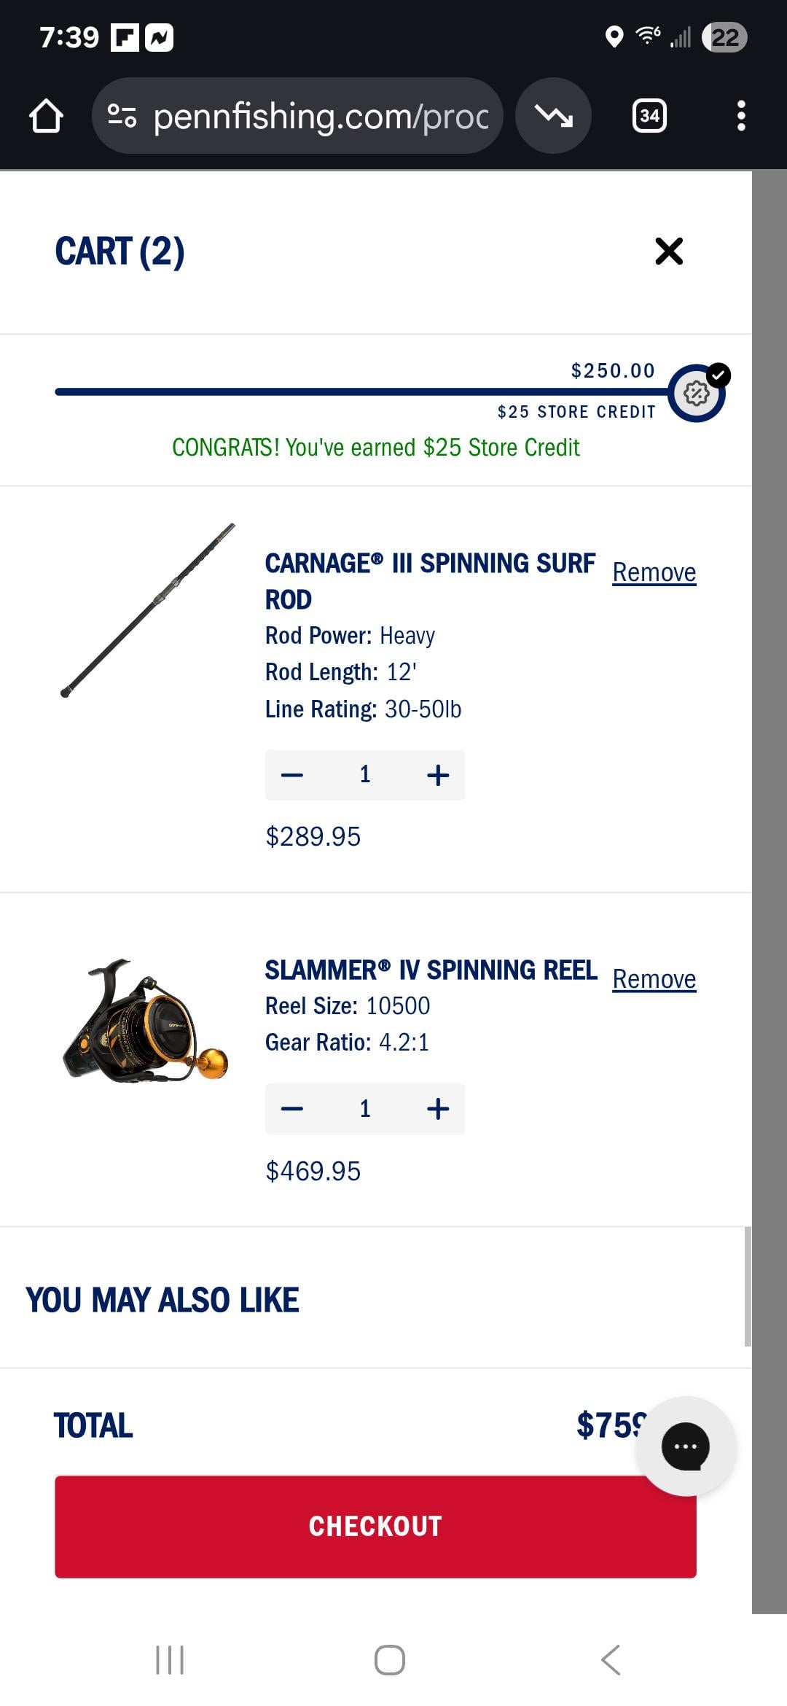Remove Carnage III Spinning Surf Rod

(654, 573)
